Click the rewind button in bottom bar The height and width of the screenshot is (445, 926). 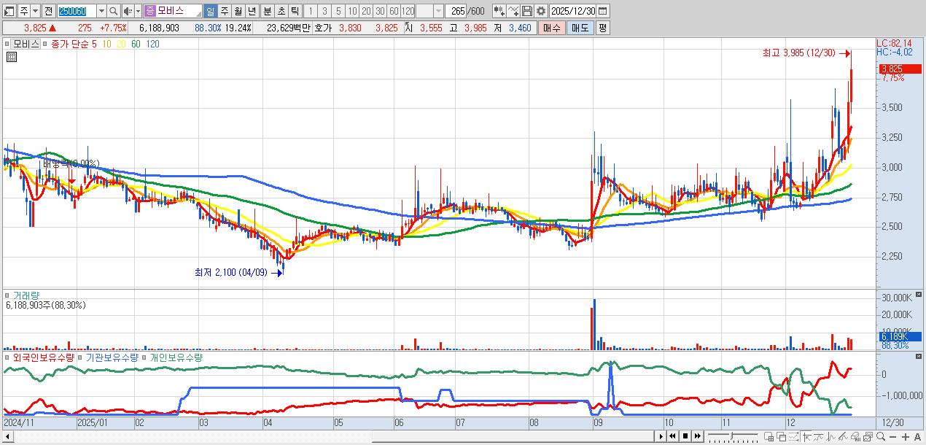click(x=673, y=436)
